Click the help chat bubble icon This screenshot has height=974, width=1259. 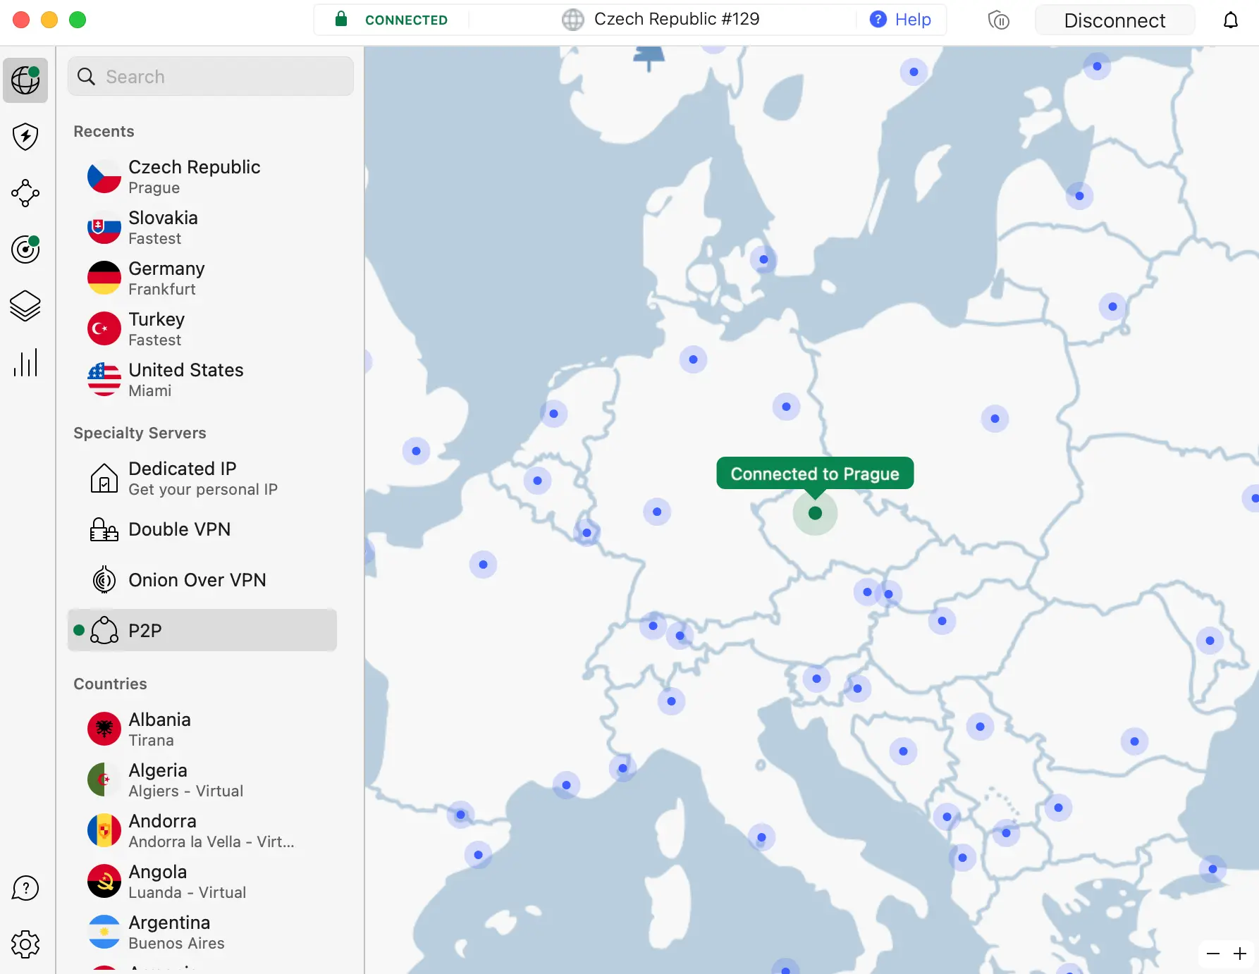coord(25,888)
